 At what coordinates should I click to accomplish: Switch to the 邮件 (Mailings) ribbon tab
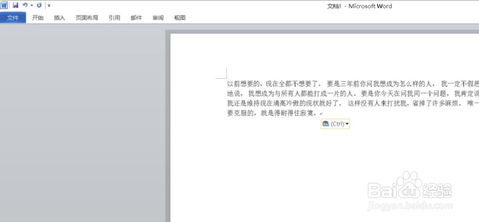136,18
